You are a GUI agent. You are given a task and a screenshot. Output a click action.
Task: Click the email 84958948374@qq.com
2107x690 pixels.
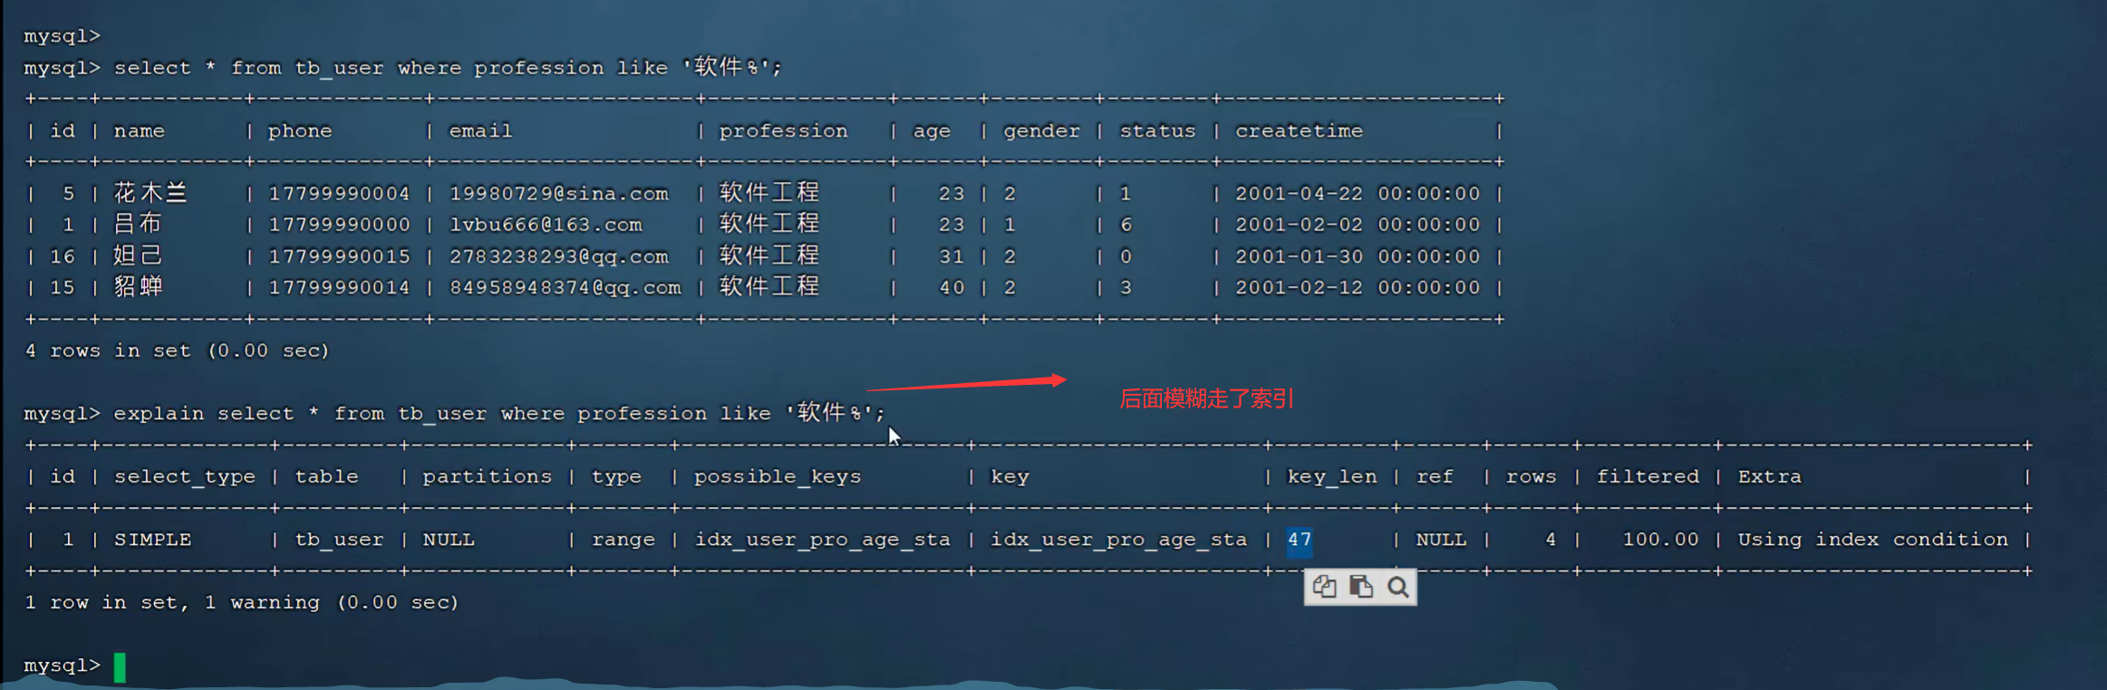[565, 288]
